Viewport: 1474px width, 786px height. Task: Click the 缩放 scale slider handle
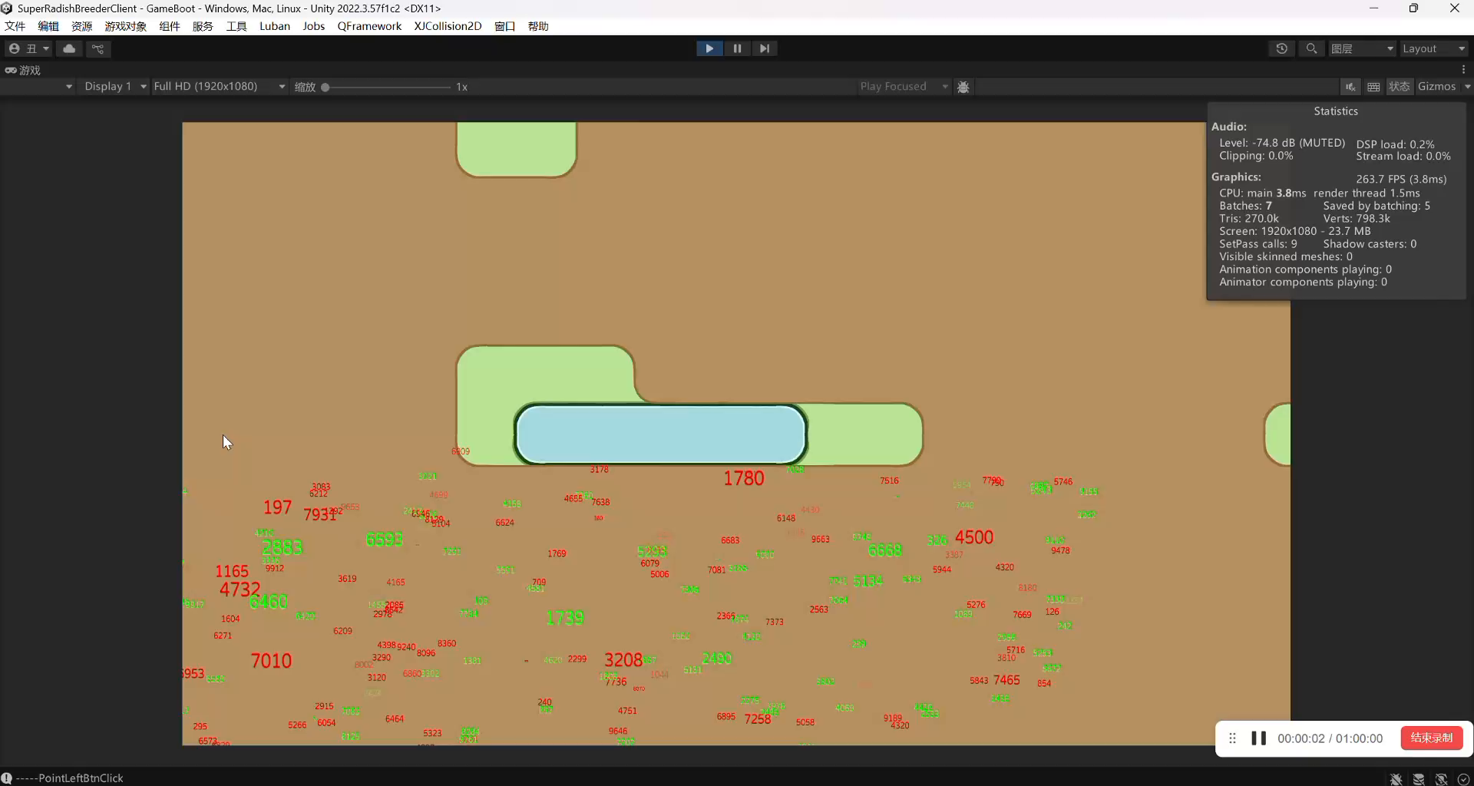tap(326, 88)
